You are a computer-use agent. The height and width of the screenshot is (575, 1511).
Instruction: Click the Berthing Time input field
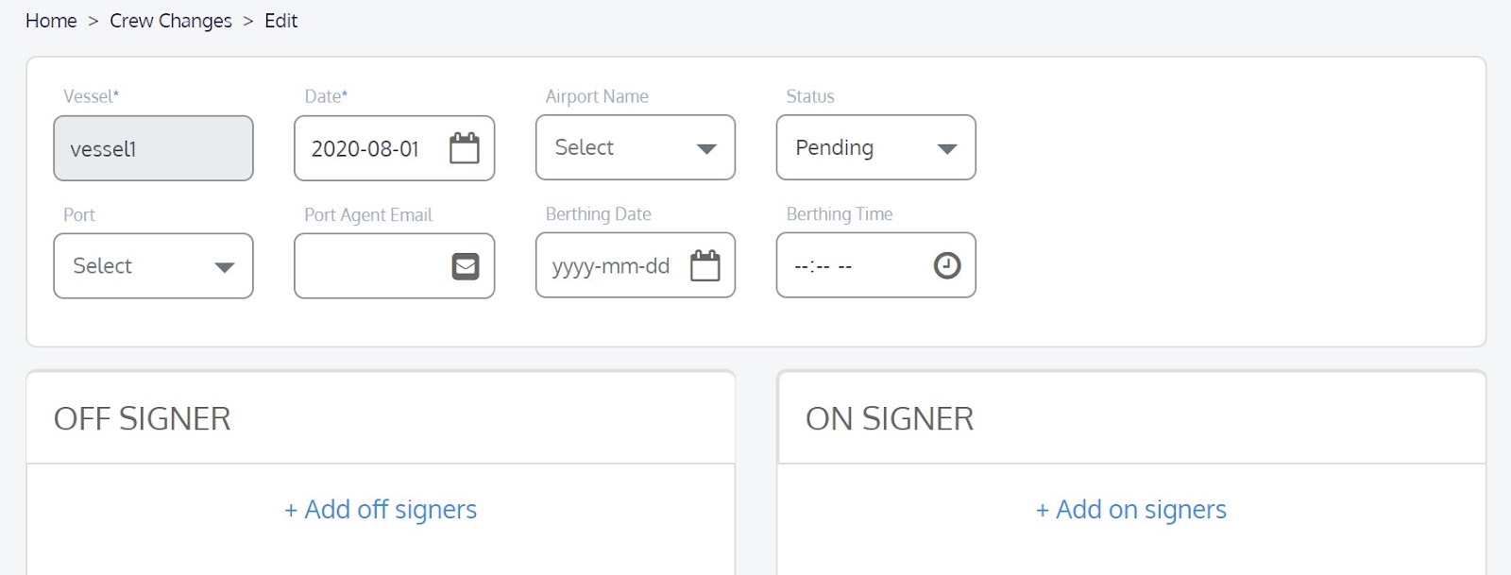[850, 266]
